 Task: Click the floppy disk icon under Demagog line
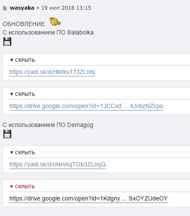click(x=8, y=134)
